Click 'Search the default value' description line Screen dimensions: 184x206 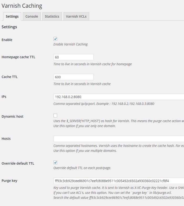[x=119, y=198]
